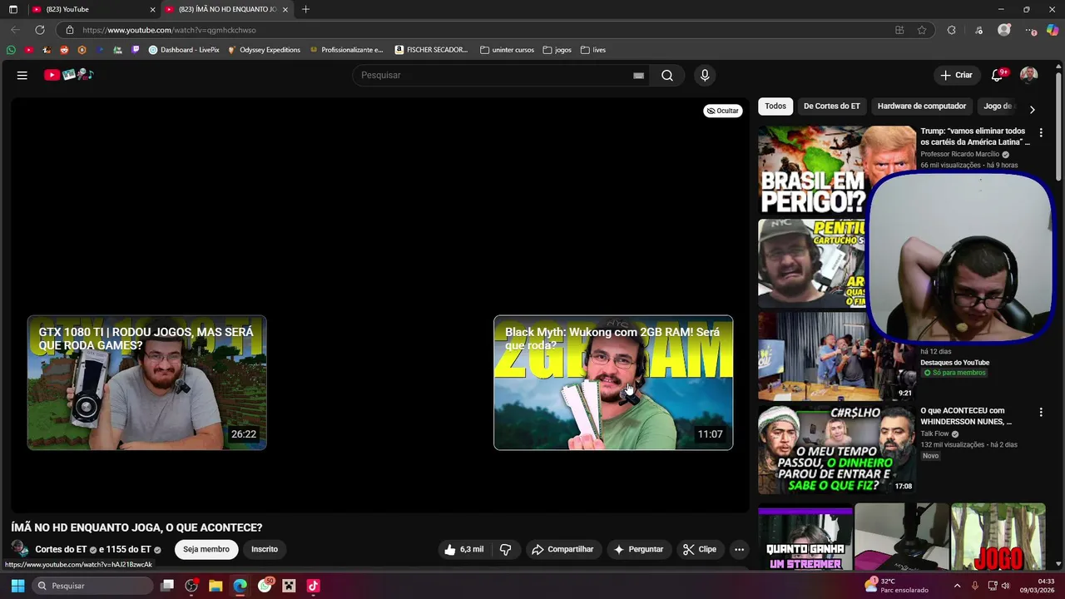Open the YouTube guide hamburger menu

(22, 75)
